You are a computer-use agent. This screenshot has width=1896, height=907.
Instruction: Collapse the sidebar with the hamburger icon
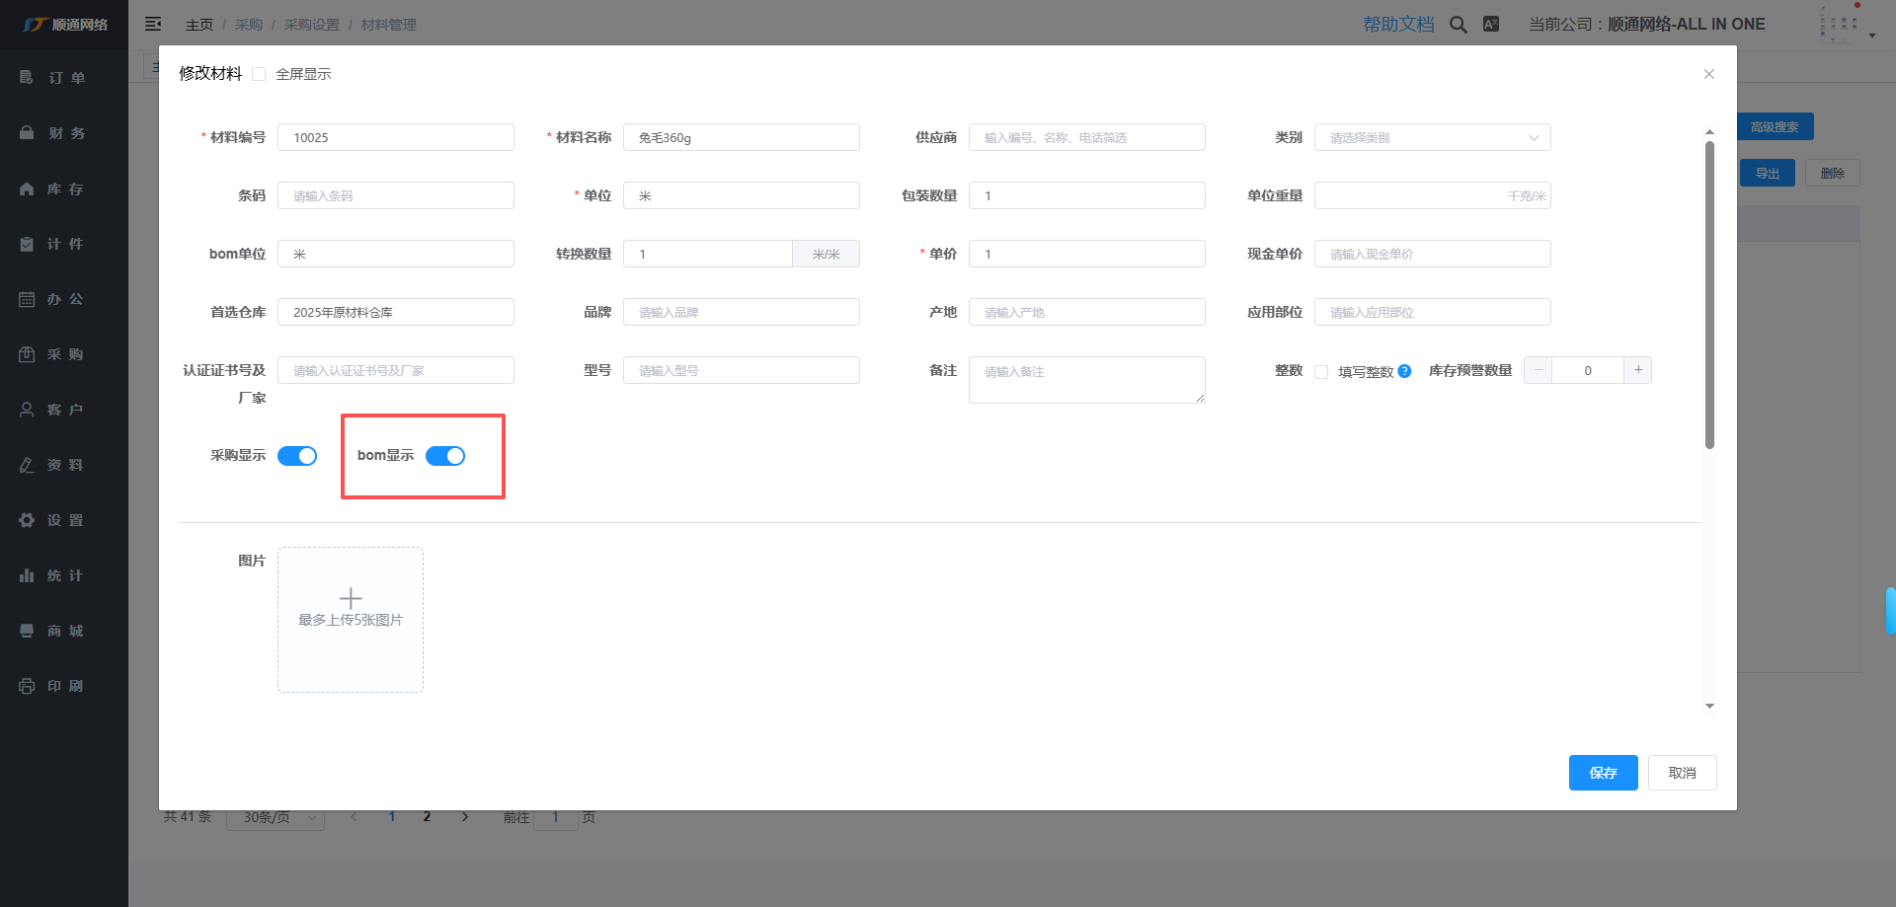click(153, 24)
